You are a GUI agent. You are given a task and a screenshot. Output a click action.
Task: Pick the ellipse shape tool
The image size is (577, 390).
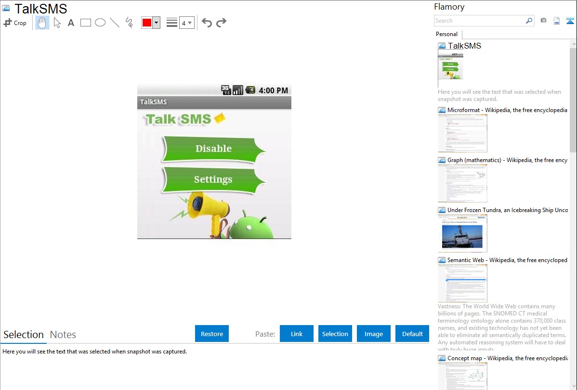tap(100, 23)
